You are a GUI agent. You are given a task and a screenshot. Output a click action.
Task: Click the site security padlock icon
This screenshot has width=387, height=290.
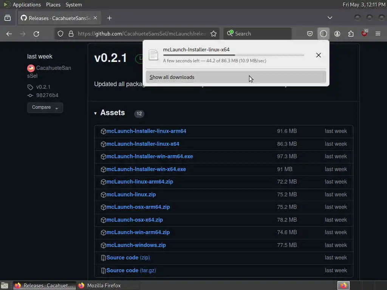[x=71, y=34]
